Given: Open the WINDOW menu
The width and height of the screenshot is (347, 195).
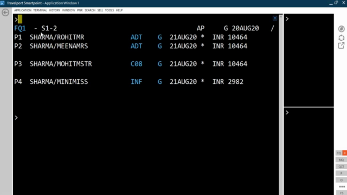Looking at the screenshot, I should (69, 10).
